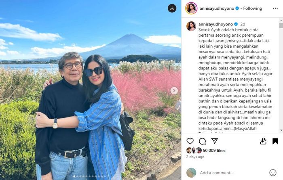Open the emoji picker smiley icon
283x180 pixels.
click(x=273, y=173)
